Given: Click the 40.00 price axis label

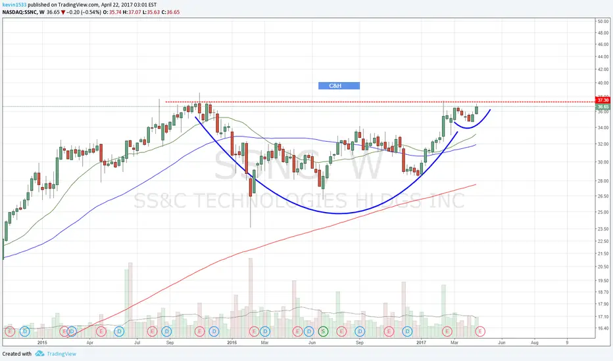Looking at the screenshot, I should coord(603,83).
